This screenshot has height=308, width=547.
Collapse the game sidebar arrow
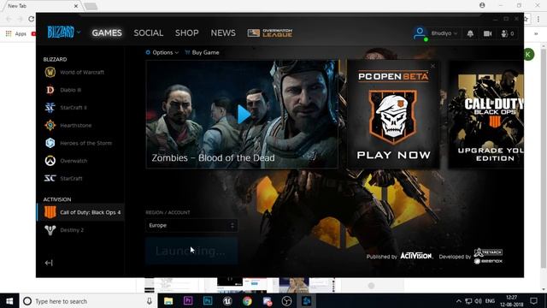(49, 263)
